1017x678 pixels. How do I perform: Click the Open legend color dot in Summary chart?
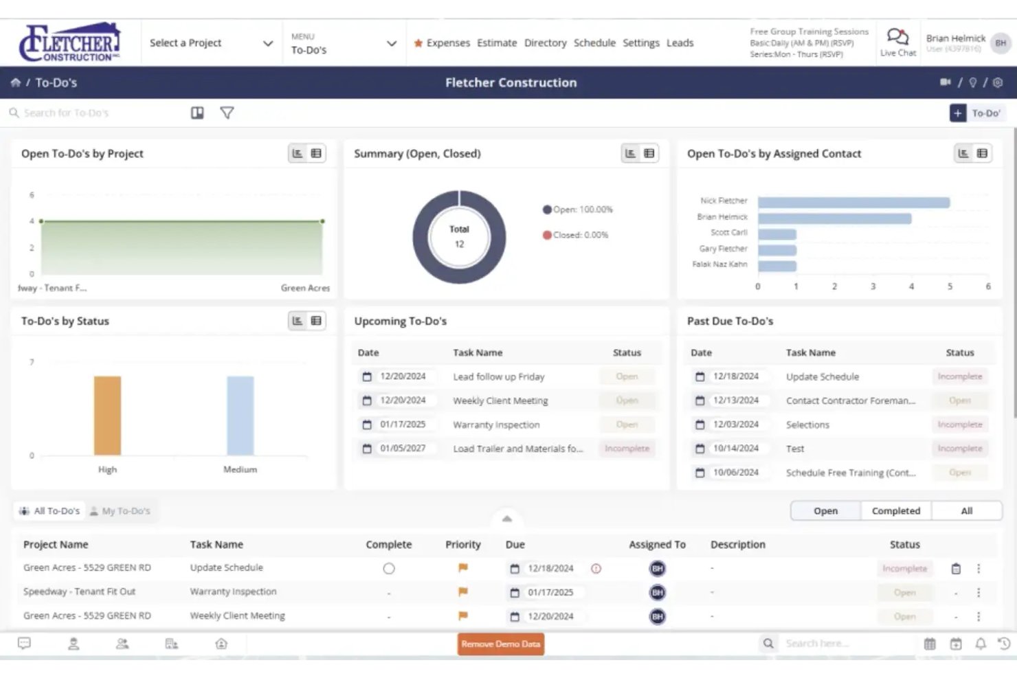click(547, 210)
